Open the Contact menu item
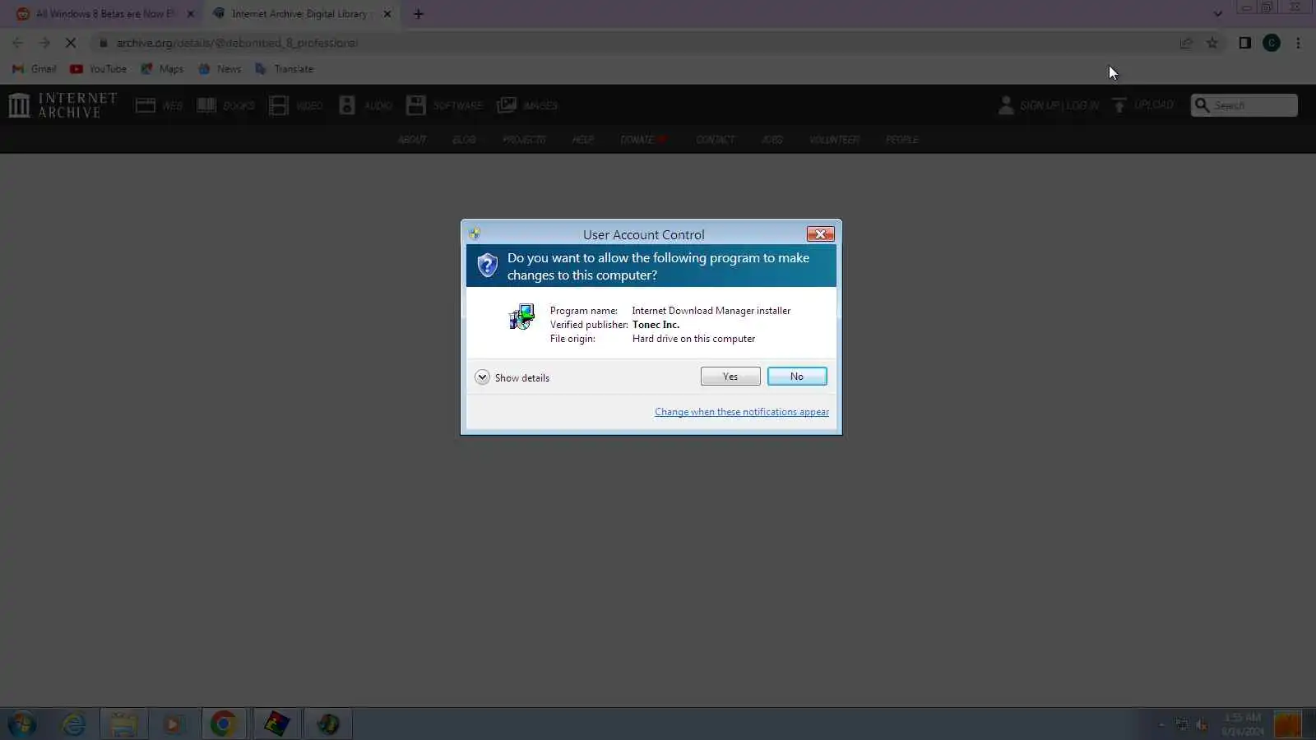Screen dimensions: 1316x740 [715, 140]
